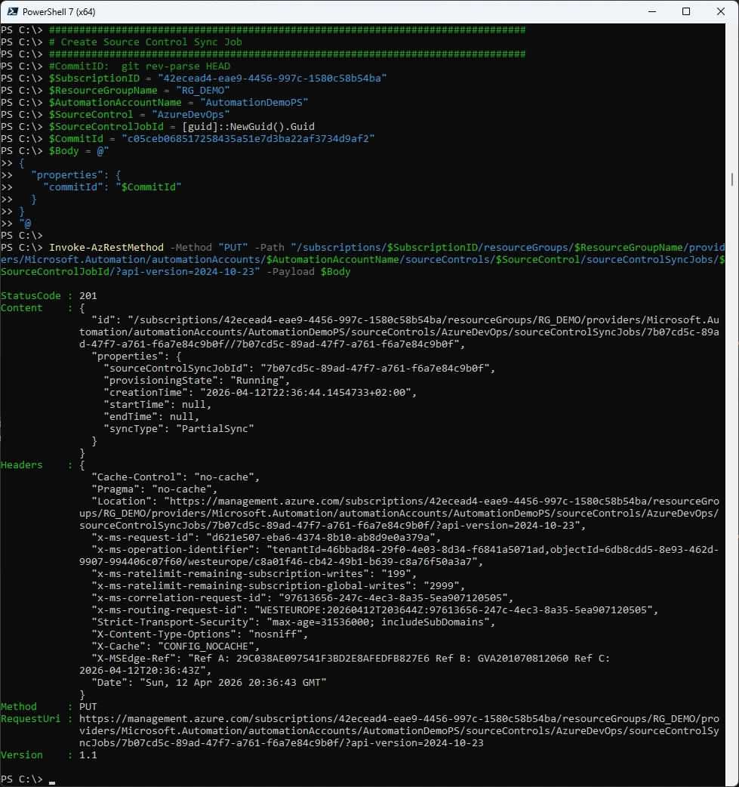Open the PowerShell title bar icon menu
Screen dimensions: 739x787
13,11
